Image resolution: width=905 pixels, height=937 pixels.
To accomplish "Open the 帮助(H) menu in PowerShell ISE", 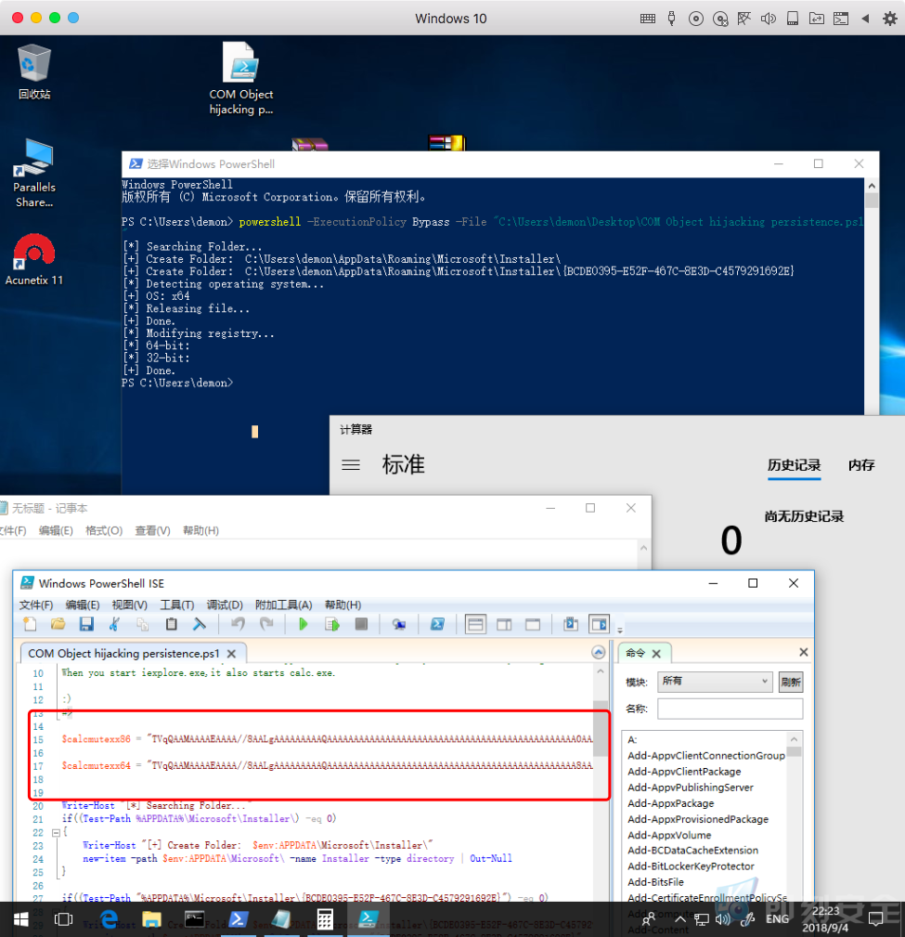I will [343, 605].
